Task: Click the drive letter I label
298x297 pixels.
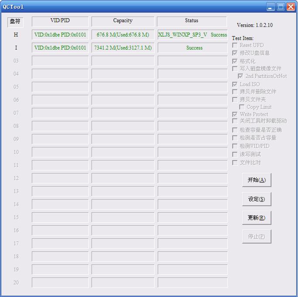Action: tap(16, 47)
